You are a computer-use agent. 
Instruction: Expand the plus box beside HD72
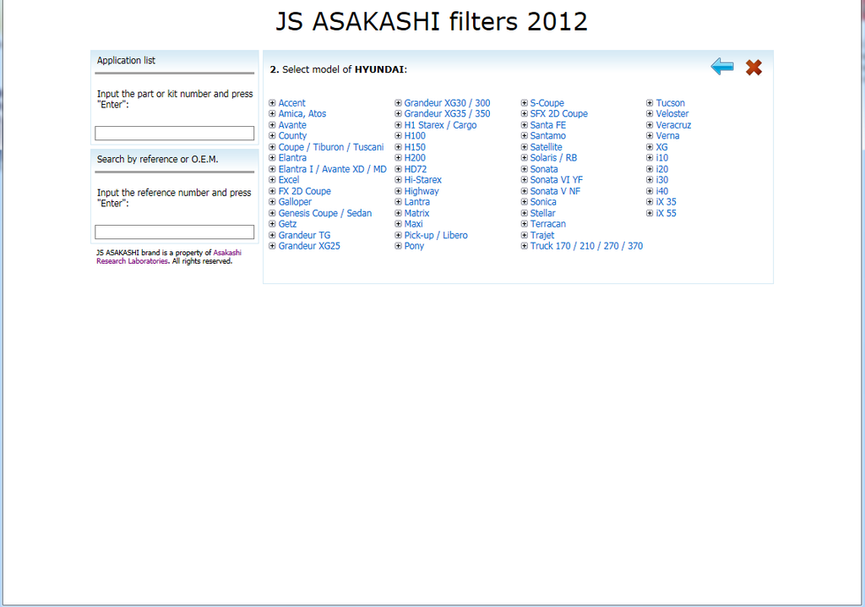tap(398, 169)
